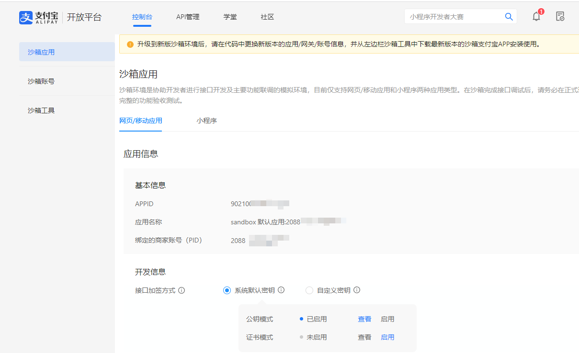Open 社区 in top navigation

[267, 17]
